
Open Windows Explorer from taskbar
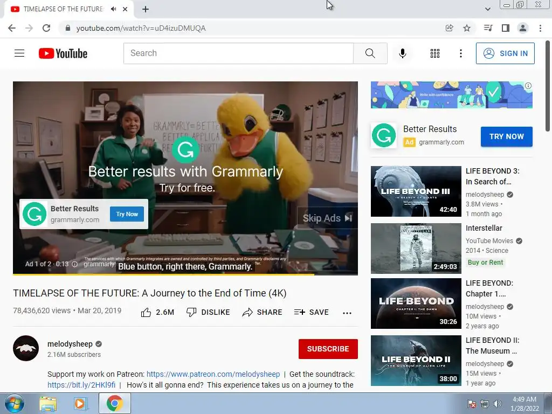click(48, 404)
